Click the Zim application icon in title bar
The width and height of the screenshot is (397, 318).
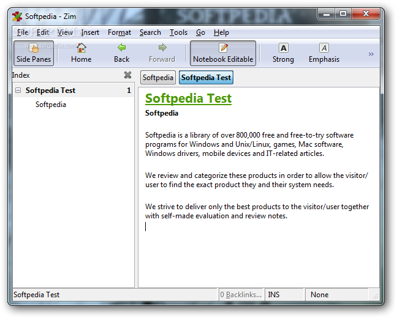(x=17, y=17)
